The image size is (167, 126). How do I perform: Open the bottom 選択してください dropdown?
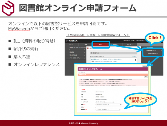pos(108,110)
